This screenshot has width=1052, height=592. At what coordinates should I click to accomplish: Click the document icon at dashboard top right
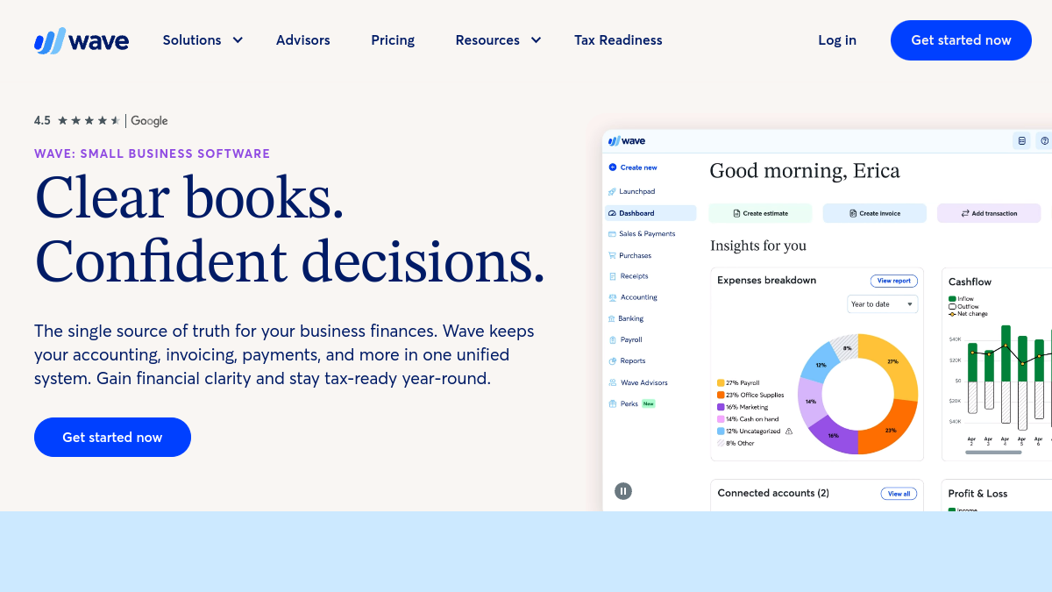[1021, 140]
